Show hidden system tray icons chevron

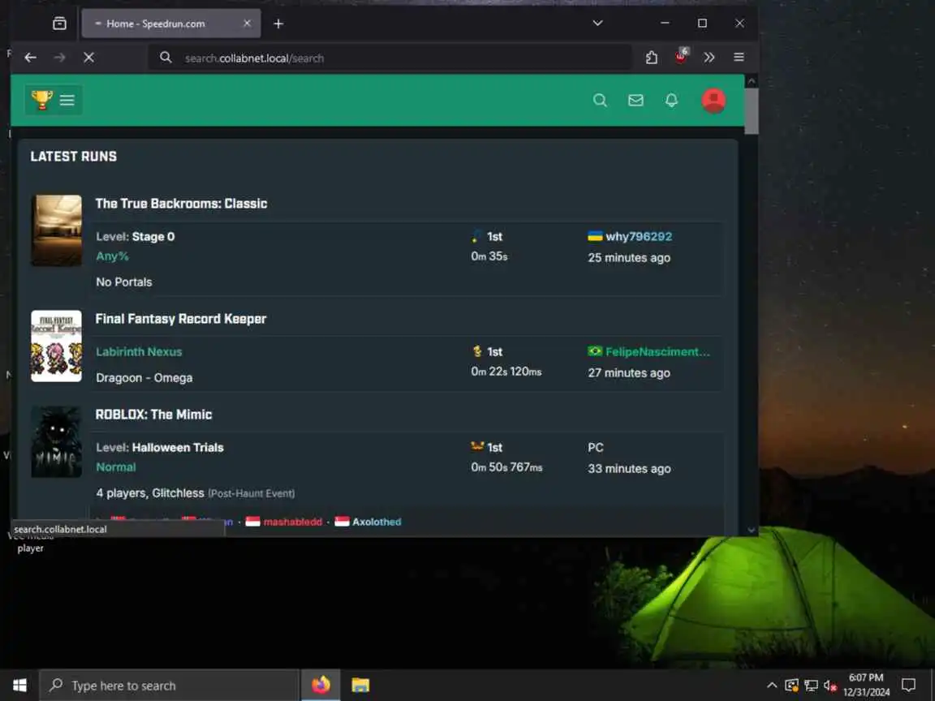point(772,686)
